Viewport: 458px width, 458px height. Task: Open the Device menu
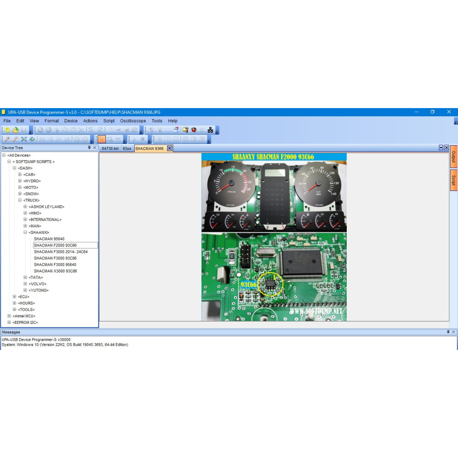click(71, 120)
